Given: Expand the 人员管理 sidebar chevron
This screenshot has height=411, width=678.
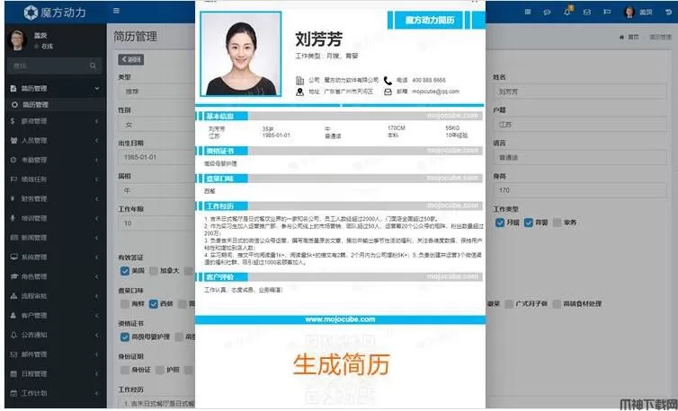Looking at the screenshot, I should click(x=96, y=141).
